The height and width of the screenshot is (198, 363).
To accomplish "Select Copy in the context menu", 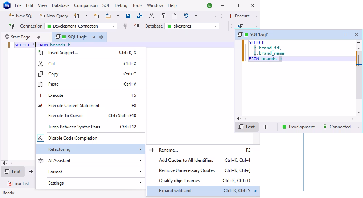I will tap(90, 74).
